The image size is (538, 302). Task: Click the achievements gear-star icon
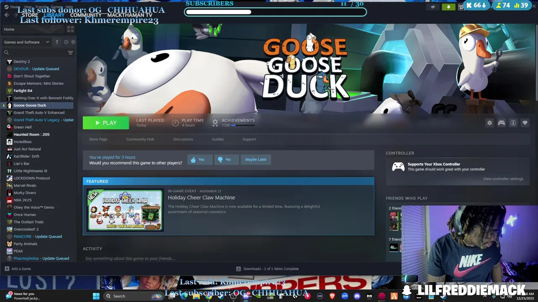pyautogui.click(x=215, y=123)
